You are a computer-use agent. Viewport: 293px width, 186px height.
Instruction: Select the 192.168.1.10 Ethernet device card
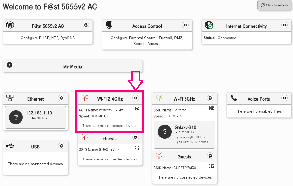pos(36,117)
